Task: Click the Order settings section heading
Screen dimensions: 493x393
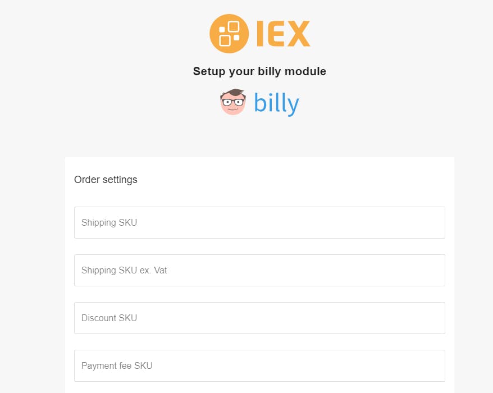Action: [106, 180]
